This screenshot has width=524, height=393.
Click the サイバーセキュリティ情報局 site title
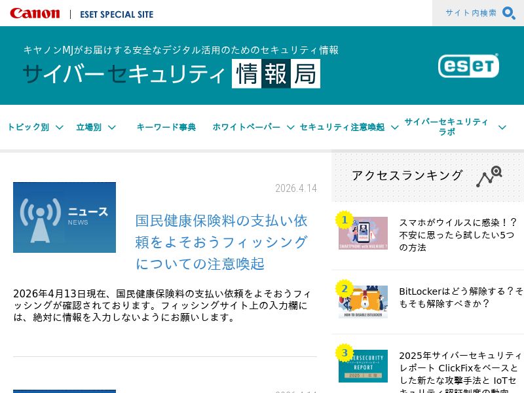(171, 73)
